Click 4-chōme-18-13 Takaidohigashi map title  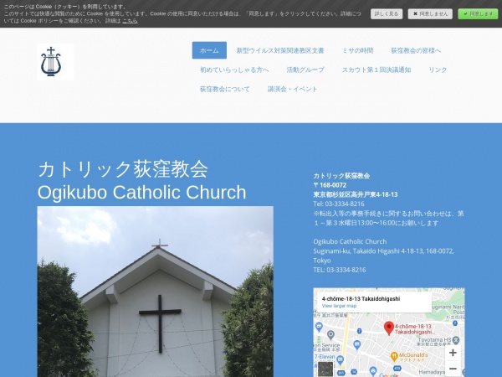(361, 299)
